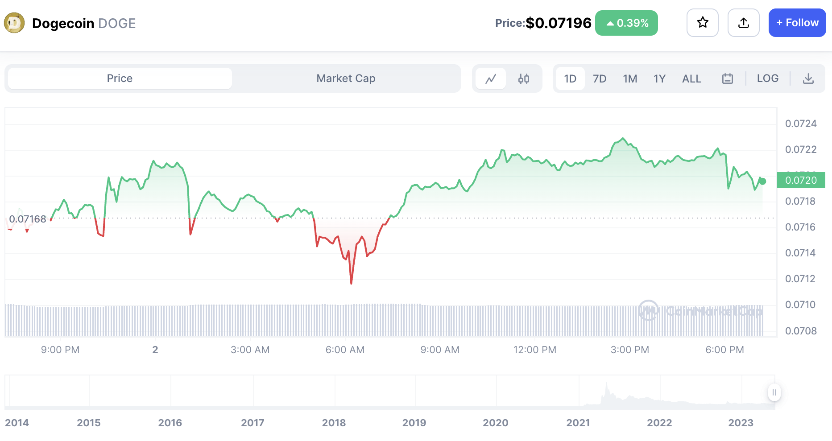Click the 0.0724 price axis label
Screen dimensions: 832x441
click(801, 124)
